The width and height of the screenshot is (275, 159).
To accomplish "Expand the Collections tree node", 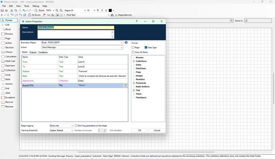I will click(134, 61).
